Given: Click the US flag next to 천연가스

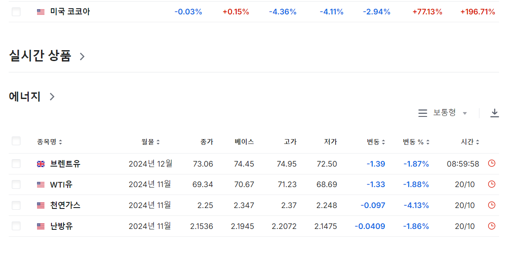Looking at the screenshot, I should (x=41, y=205).
